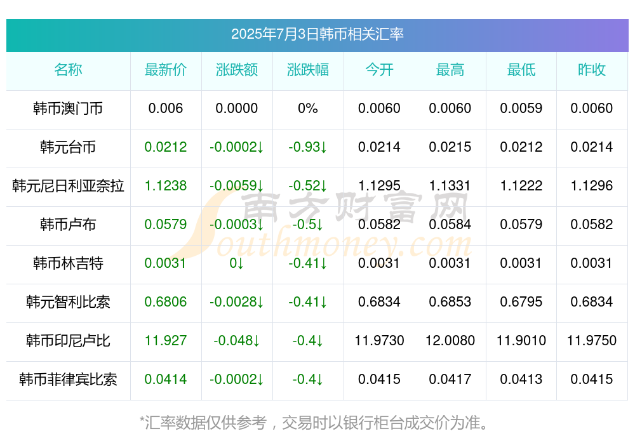Click the 昨收 column header
The image size is (635, 443).
point(592,70)
